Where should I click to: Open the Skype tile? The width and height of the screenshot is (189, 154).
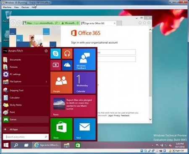tap(55, 54)
